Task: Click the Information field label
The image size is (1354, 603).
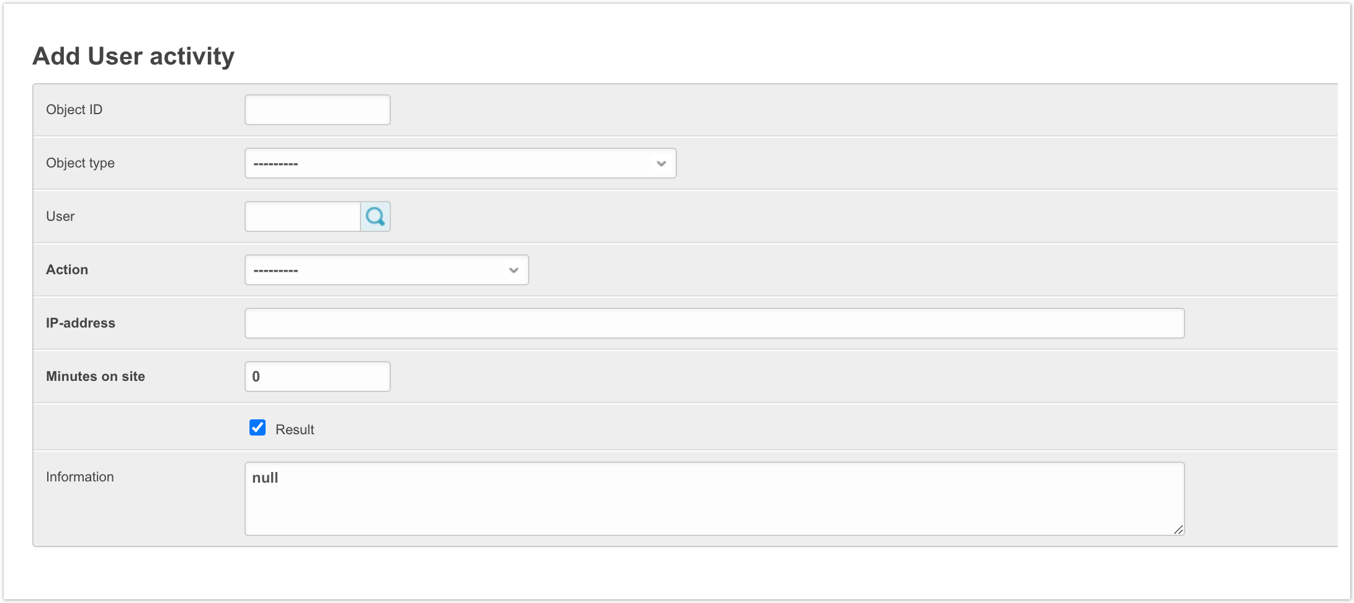Action: point(80,477)
